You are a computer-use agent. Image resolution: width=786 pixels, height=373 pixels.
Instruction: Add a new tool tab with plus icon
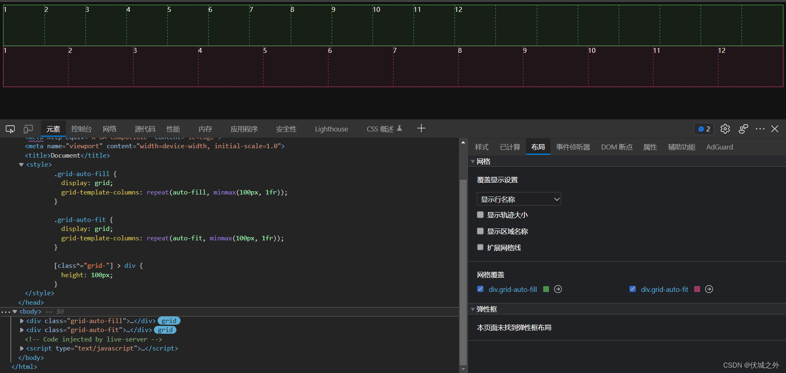tap(421, 129)
